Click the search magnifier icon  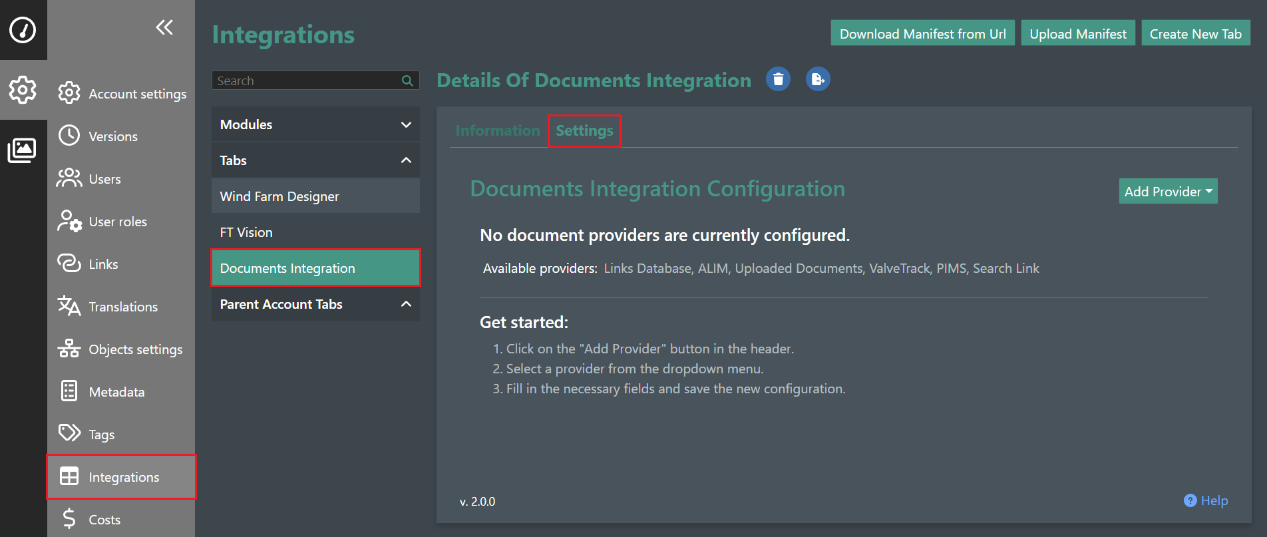pyautogui.click(x=407, y=81)
